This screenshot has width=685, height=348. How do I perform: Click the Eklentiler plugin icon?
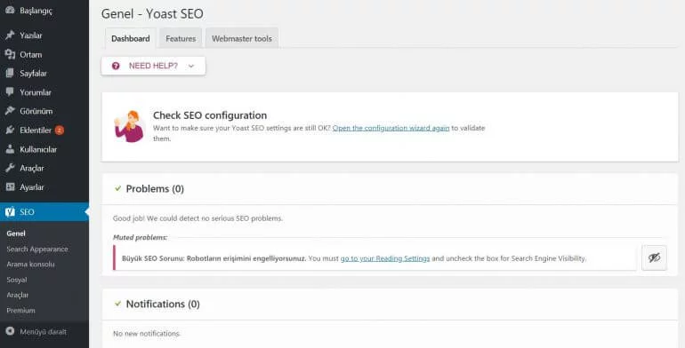coord(10,130)
